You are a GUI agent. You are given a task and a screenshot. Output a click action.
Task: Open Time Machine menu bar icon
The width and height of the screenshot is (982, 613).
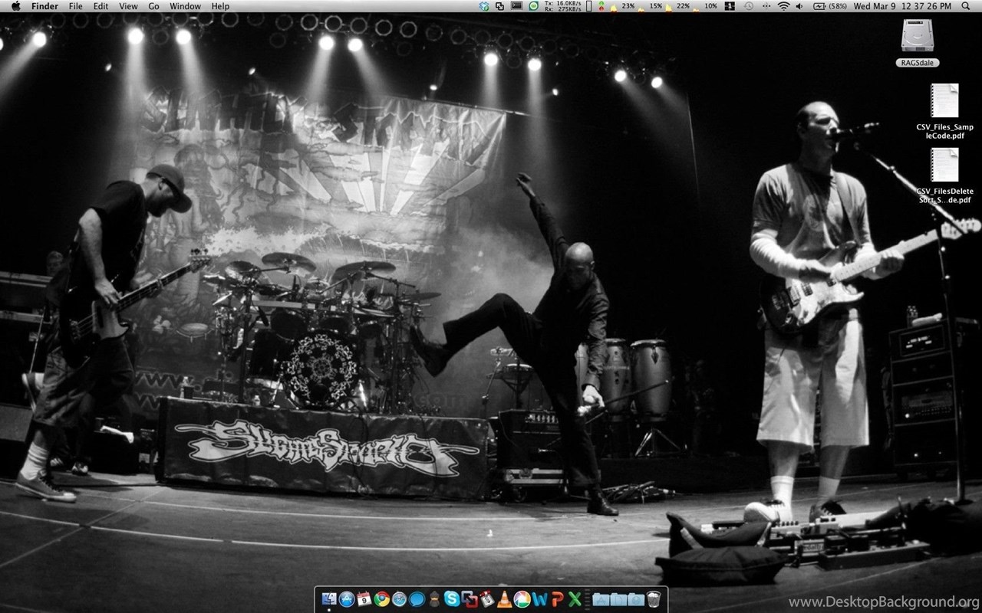[748, 6]
